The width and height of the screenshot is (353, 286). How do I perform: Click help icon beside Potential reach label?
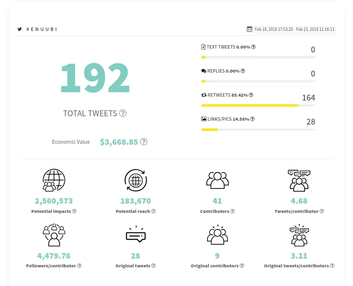pyautogui.click(x=153, y=211)
